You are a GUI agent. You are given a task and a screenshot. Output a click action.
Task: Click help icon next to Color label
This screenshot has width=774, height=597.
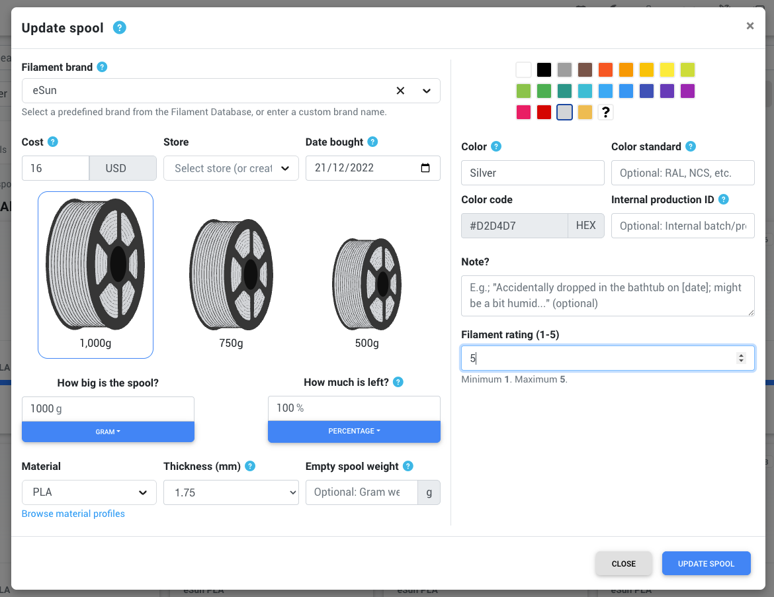click(x=497, y=146)
